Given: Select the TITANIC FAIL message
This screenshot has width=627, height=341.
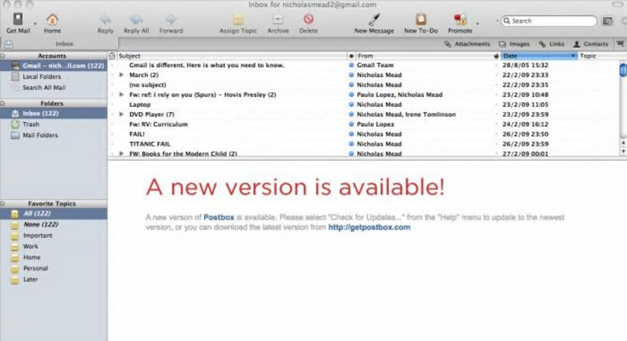Looking at the screenshot, I should click(x=149, y=143).
